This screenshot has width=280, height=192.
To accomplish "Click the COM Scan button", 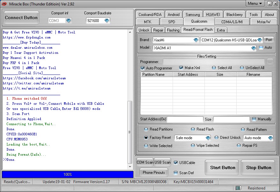I will (x=145, y=162).
